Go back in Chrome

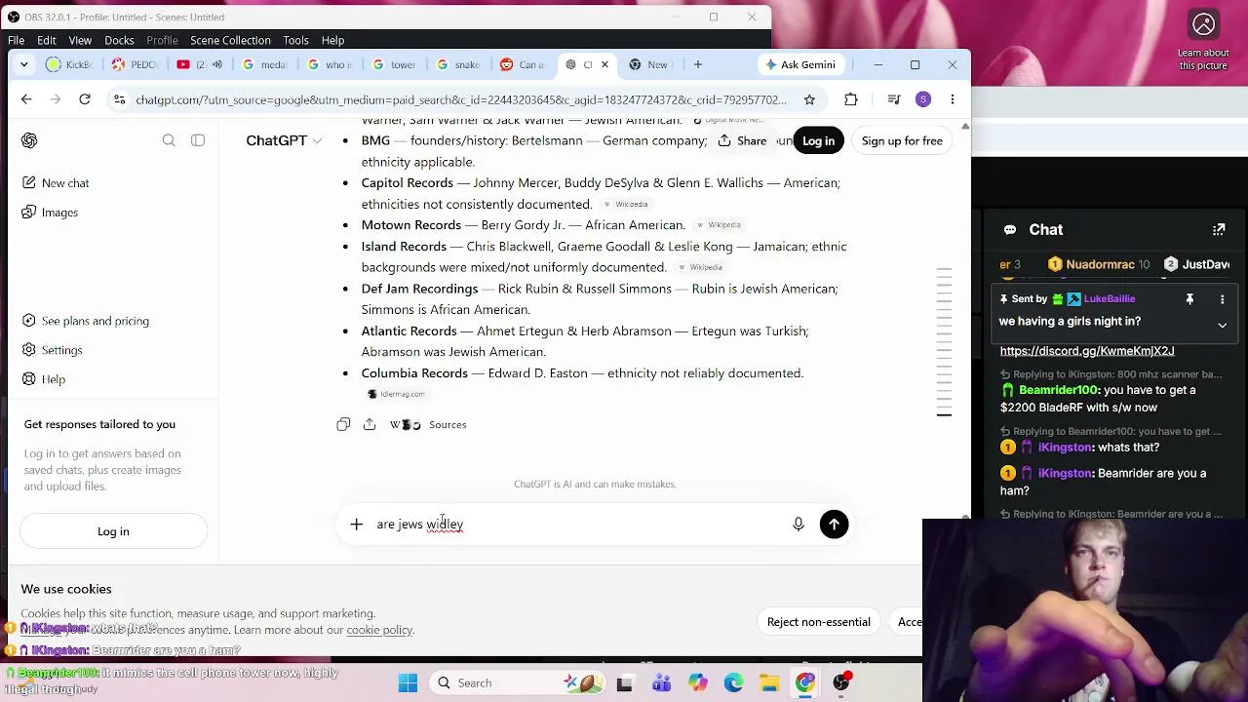pyautogui.click(x=26, y=99)
